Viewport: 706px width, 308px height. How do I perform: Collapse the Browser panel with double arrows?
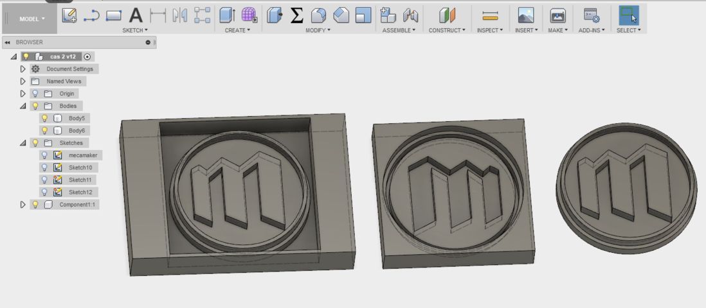click(8, 42)
